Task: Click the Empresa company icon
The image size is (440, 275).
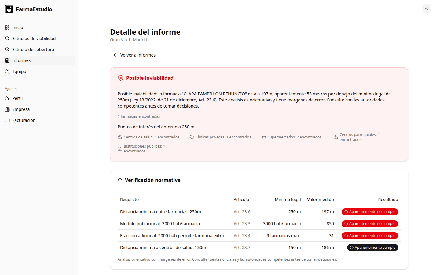Action: click(7, 109)
